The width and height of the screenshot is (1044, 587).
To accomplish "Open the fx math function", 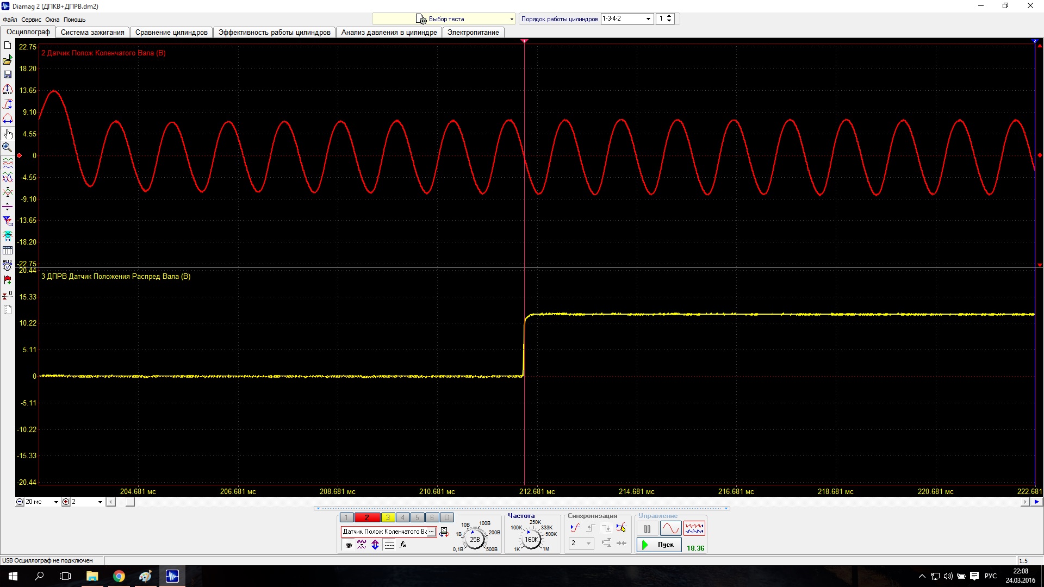I will pyautogui.click(x=403, y=545).
